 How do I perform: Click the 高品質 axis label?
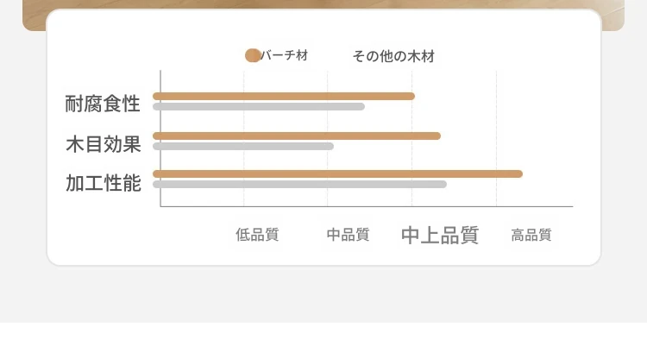531,235
